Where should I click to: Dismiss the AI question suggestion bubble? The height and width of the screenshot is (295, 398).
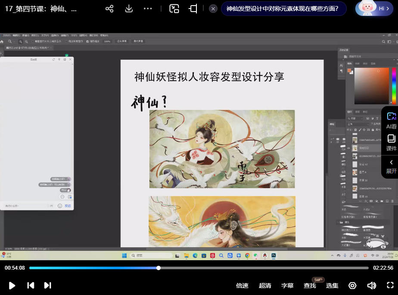[213, 9]
